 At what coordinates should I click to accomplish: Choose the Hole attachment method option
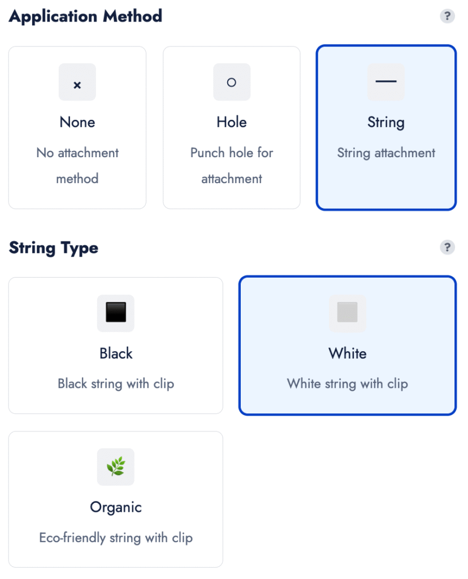point(232,128)
